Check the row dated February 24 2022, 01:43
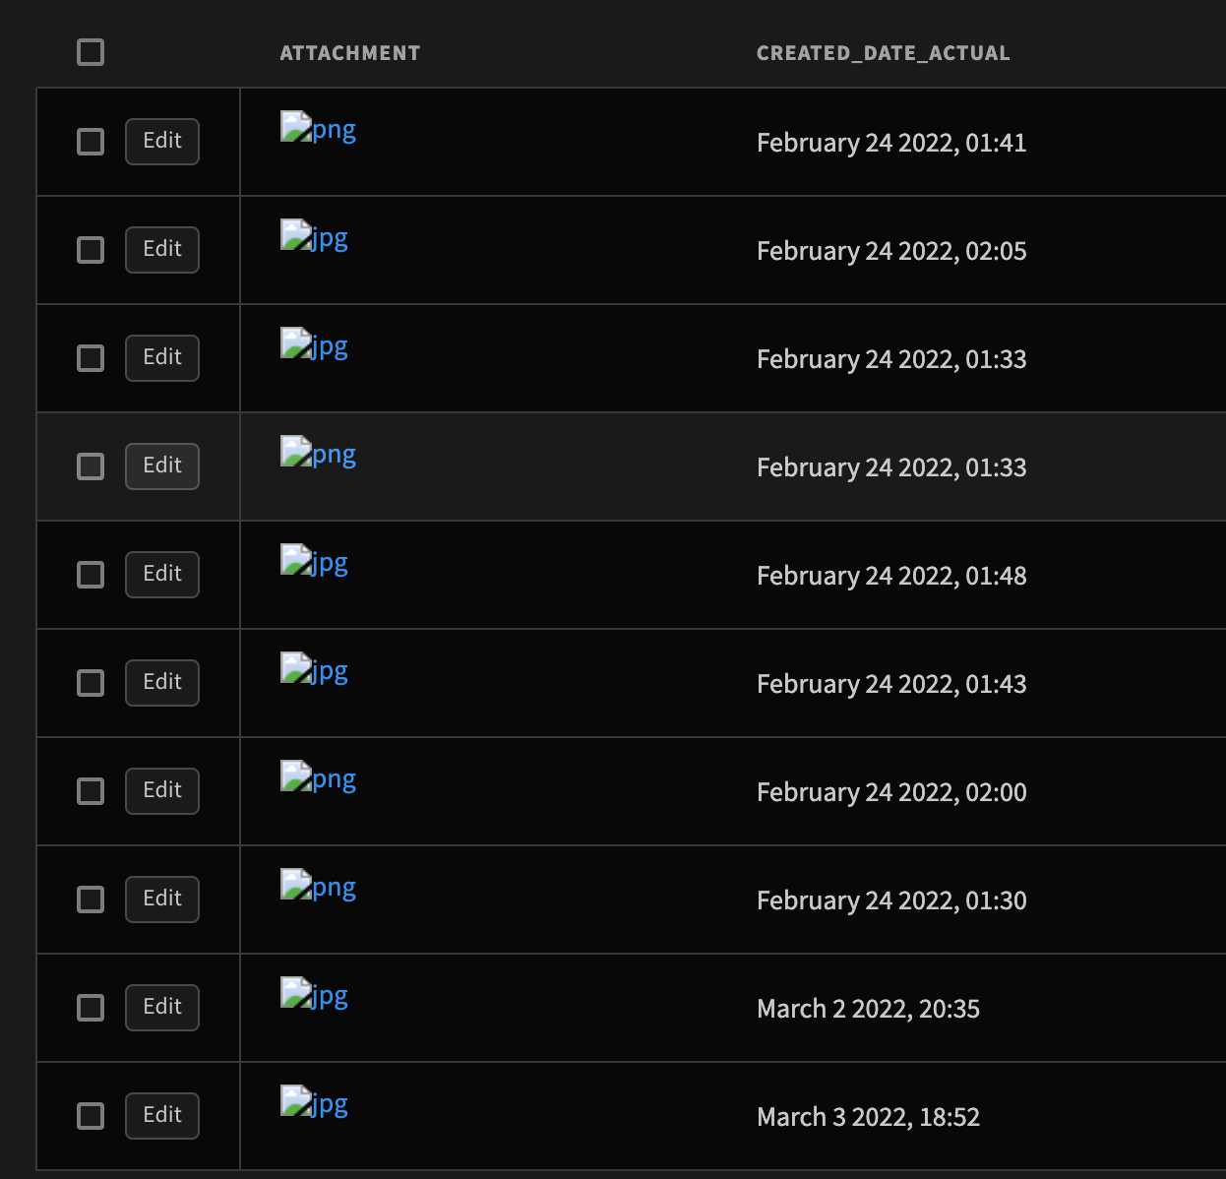The height and width of the screenshot is (1179, 1226). (x=91, y=683)
